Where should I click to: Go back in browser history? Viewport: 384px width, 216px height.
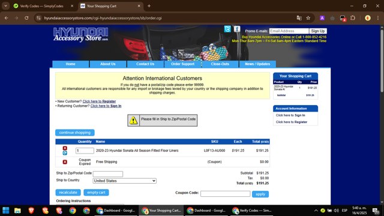pos(7,18)
